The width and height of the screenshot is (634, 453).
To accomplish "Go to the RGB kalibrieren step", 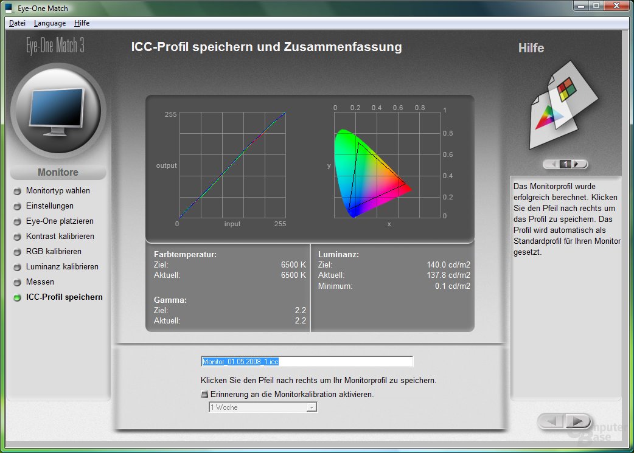I will (x=54, y=251).
